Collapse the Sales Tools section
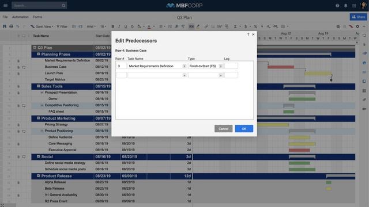The width and height of the screenshot is (369, 207). (x=39, y=86)
